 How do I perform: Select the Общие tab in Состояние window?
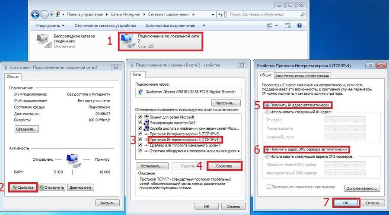pos(13,76)
